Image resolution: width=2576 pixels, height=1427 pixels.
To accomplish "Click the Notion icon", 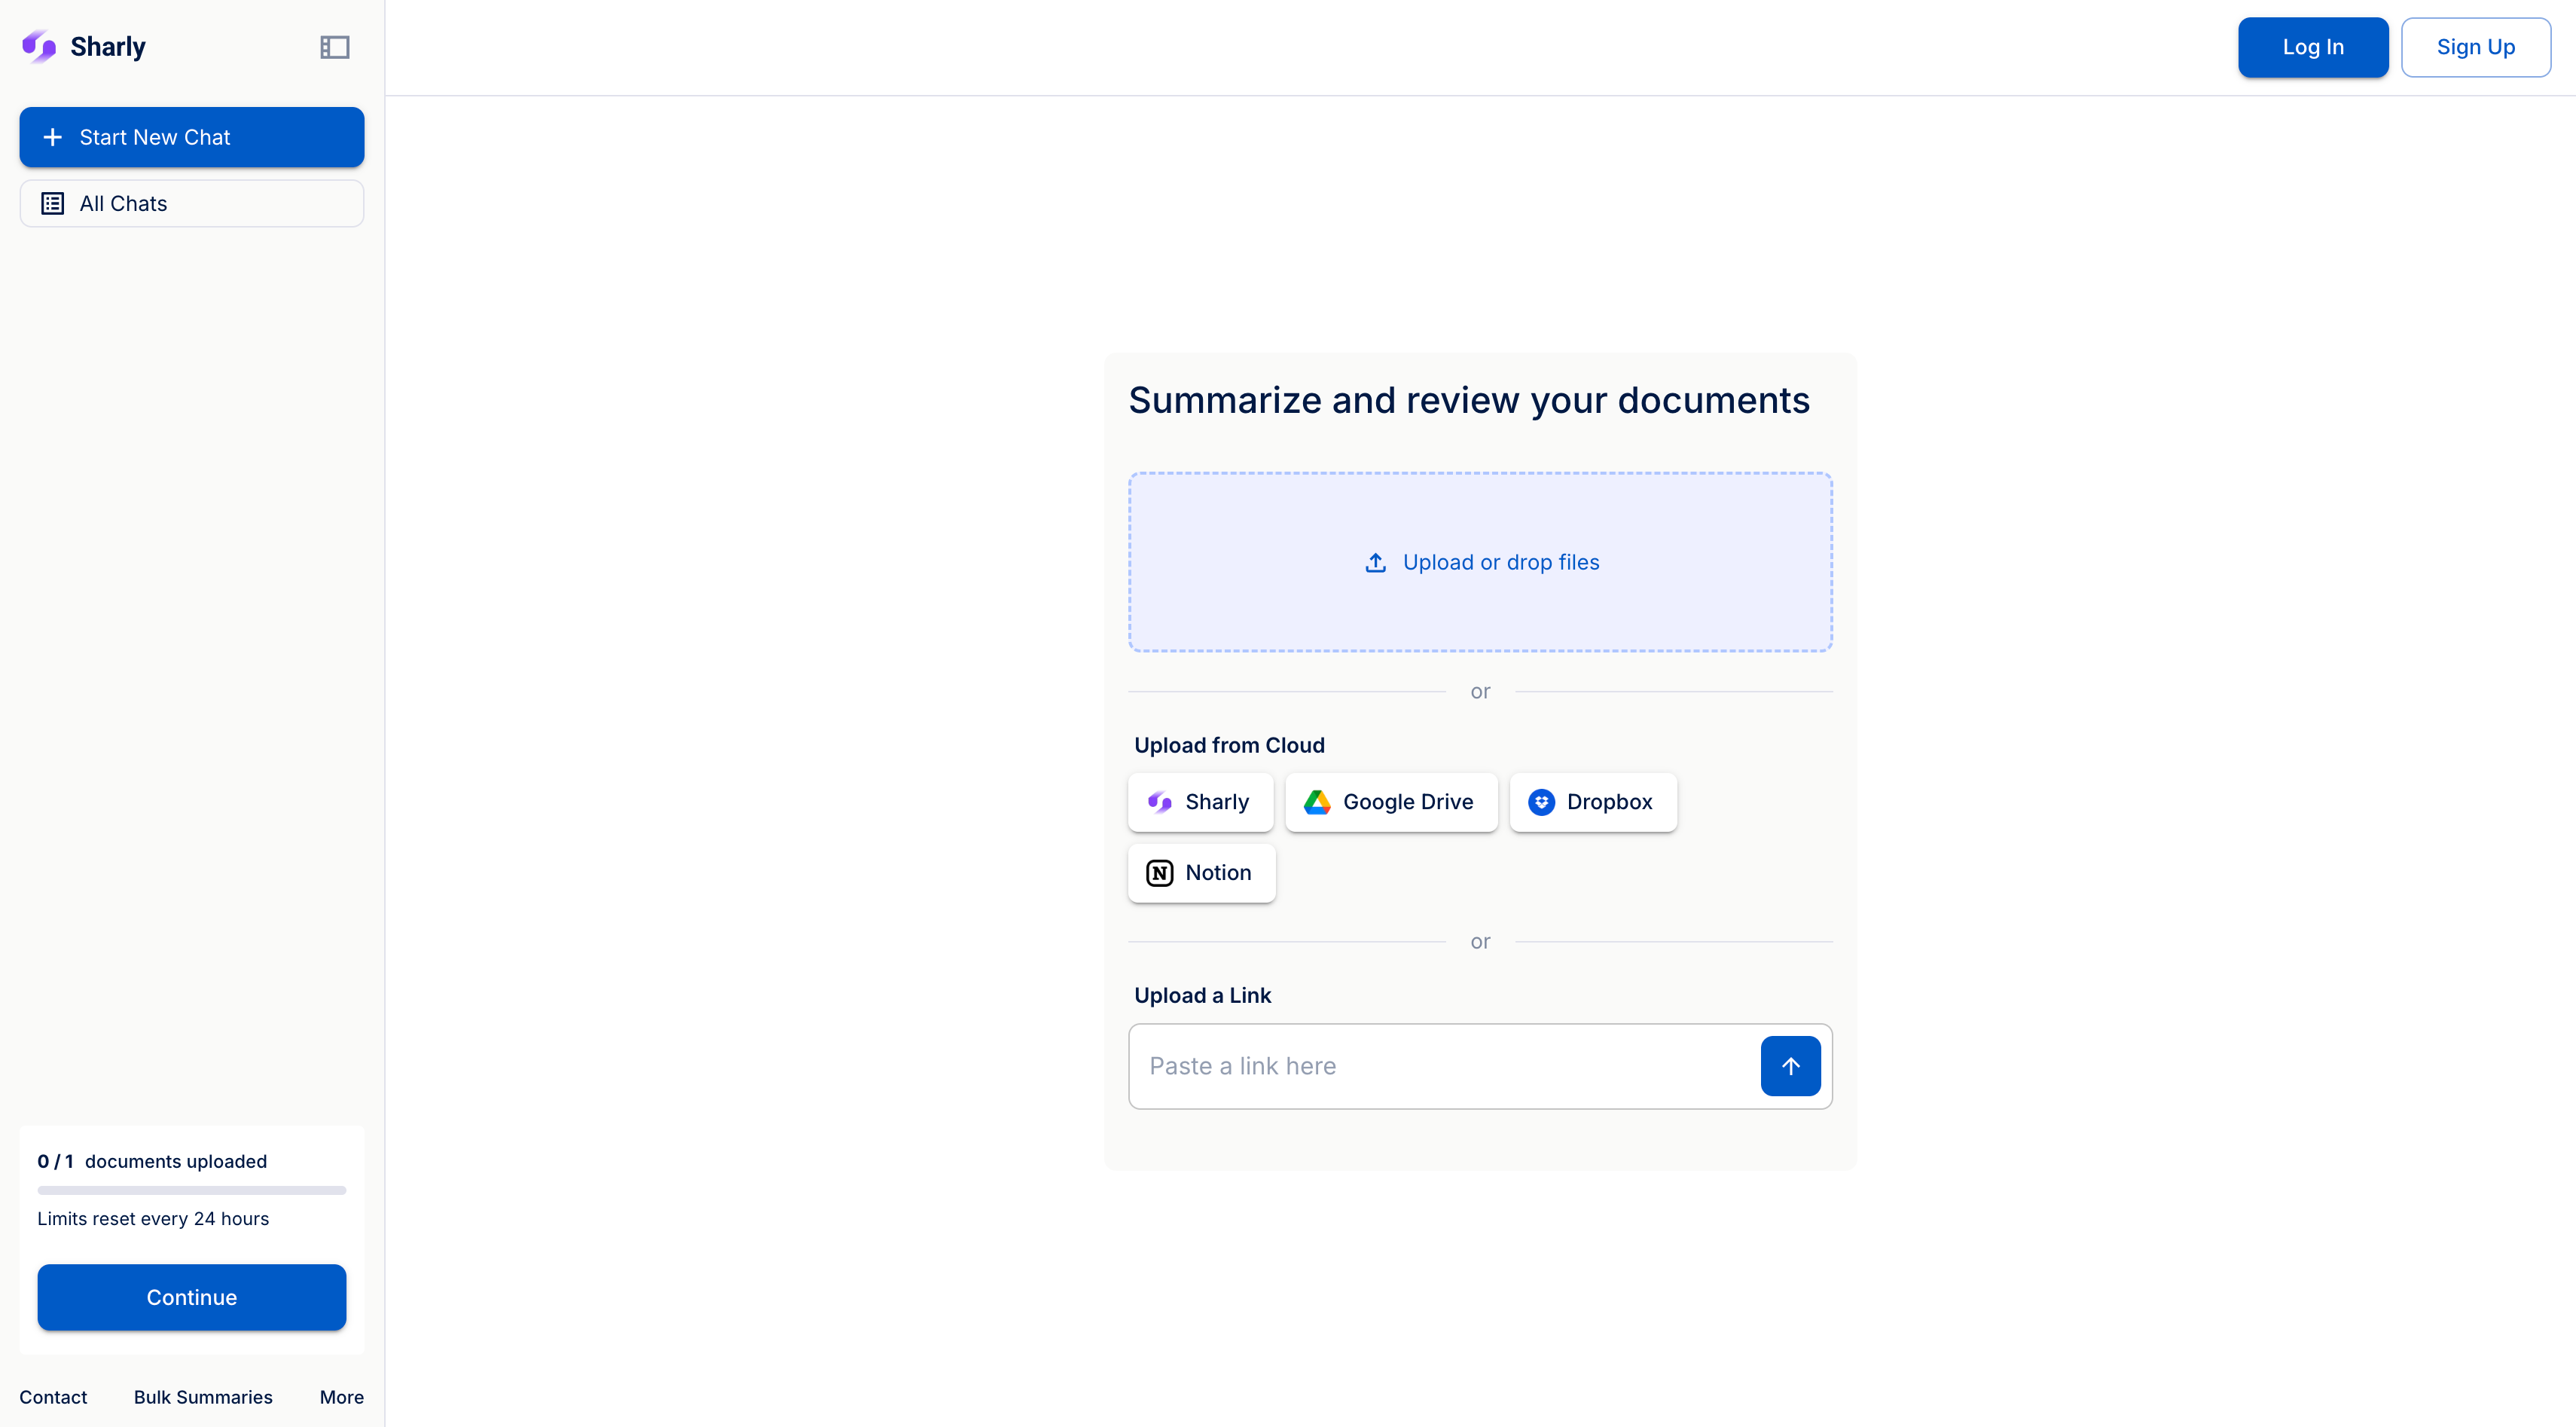I will tap(1159, 873).
